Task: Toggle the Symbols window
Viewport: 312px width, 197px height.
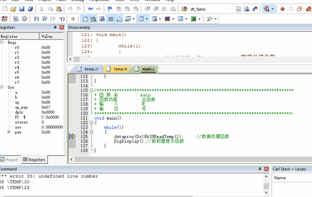Action: (x=102, y=19)
